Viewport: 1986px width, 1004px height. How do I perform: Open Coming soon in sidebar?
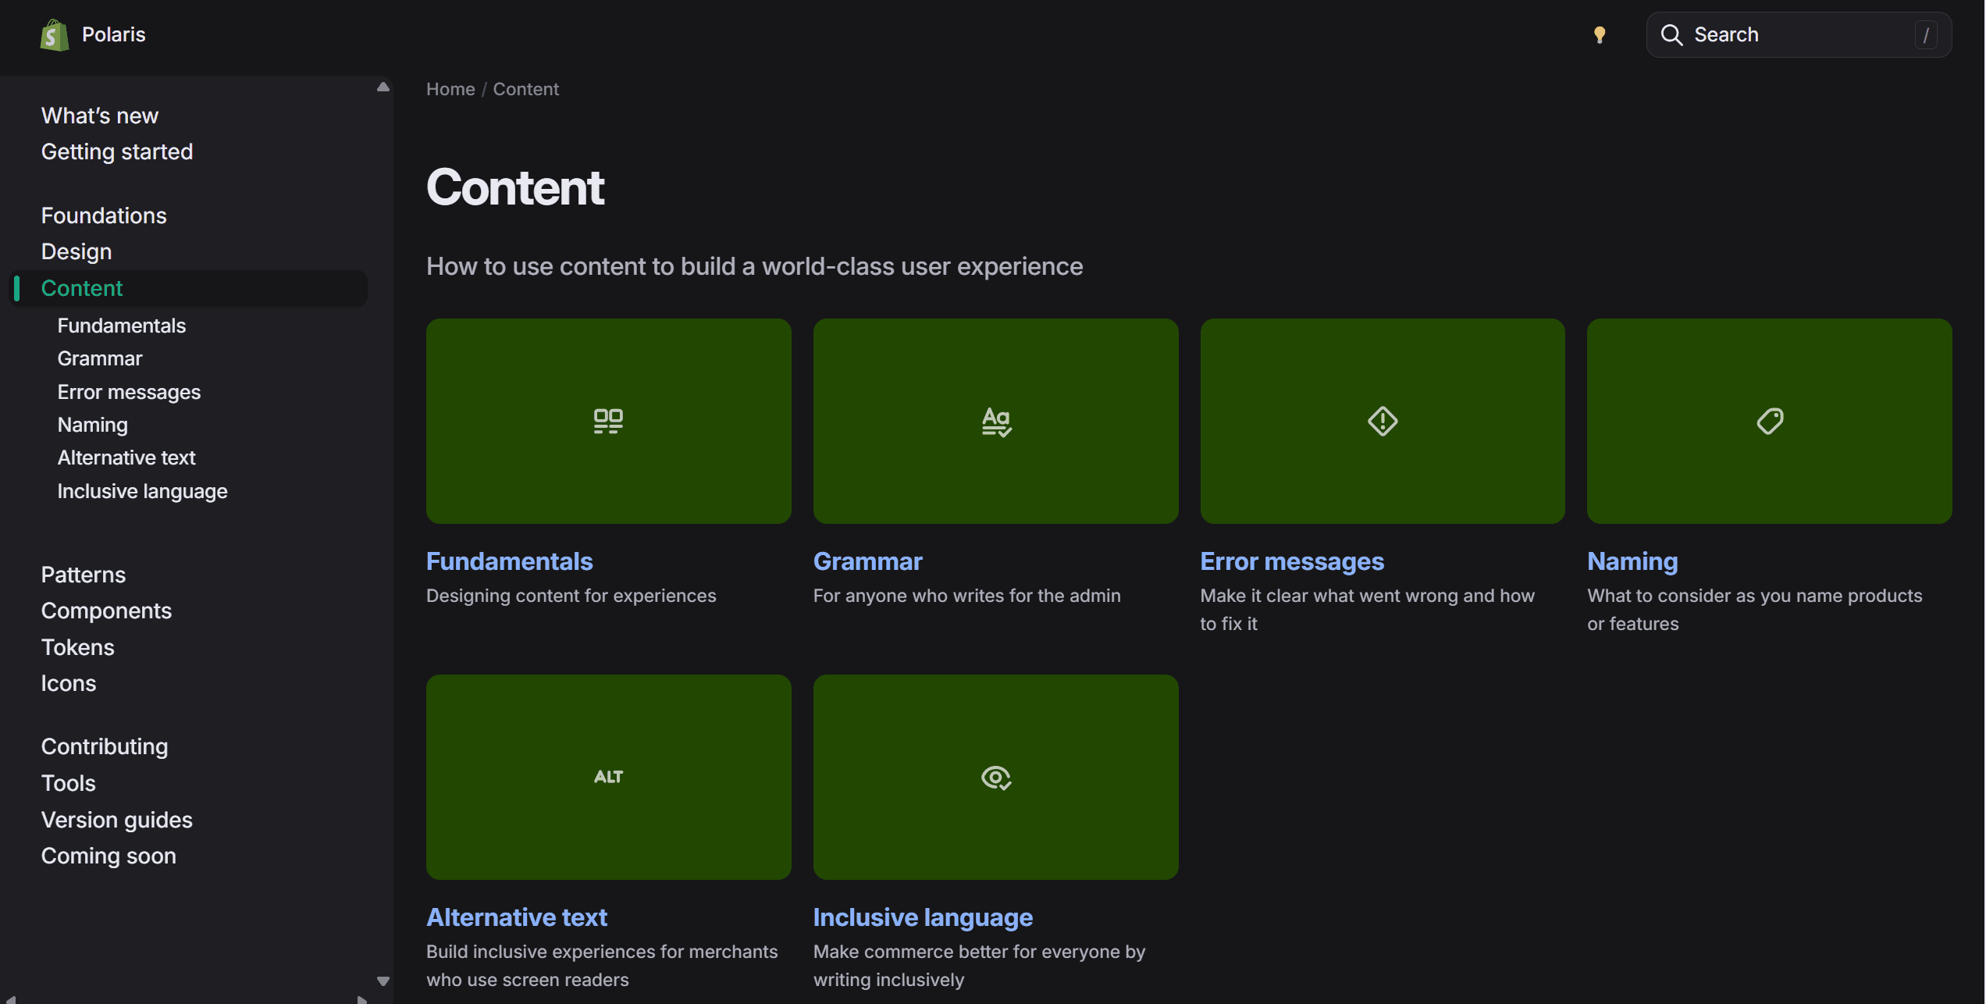pos(109,856)
